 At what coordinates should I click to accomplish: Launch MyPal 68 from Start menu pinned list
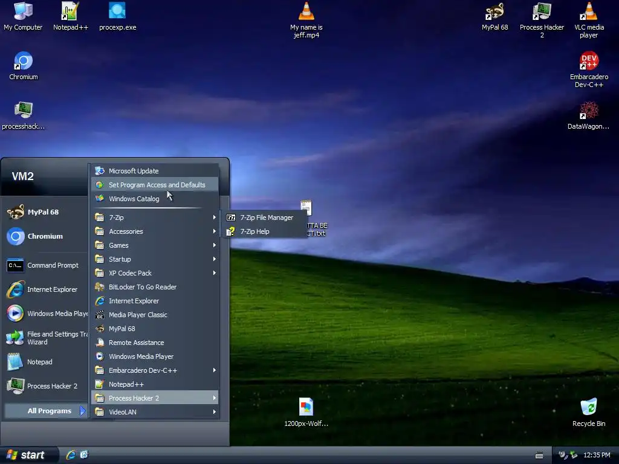[44, 212]
